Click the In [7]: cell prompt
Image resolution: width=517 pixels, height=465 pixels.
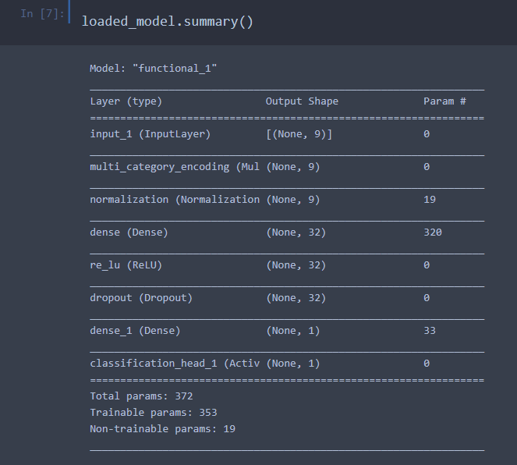tap(42, 14)
